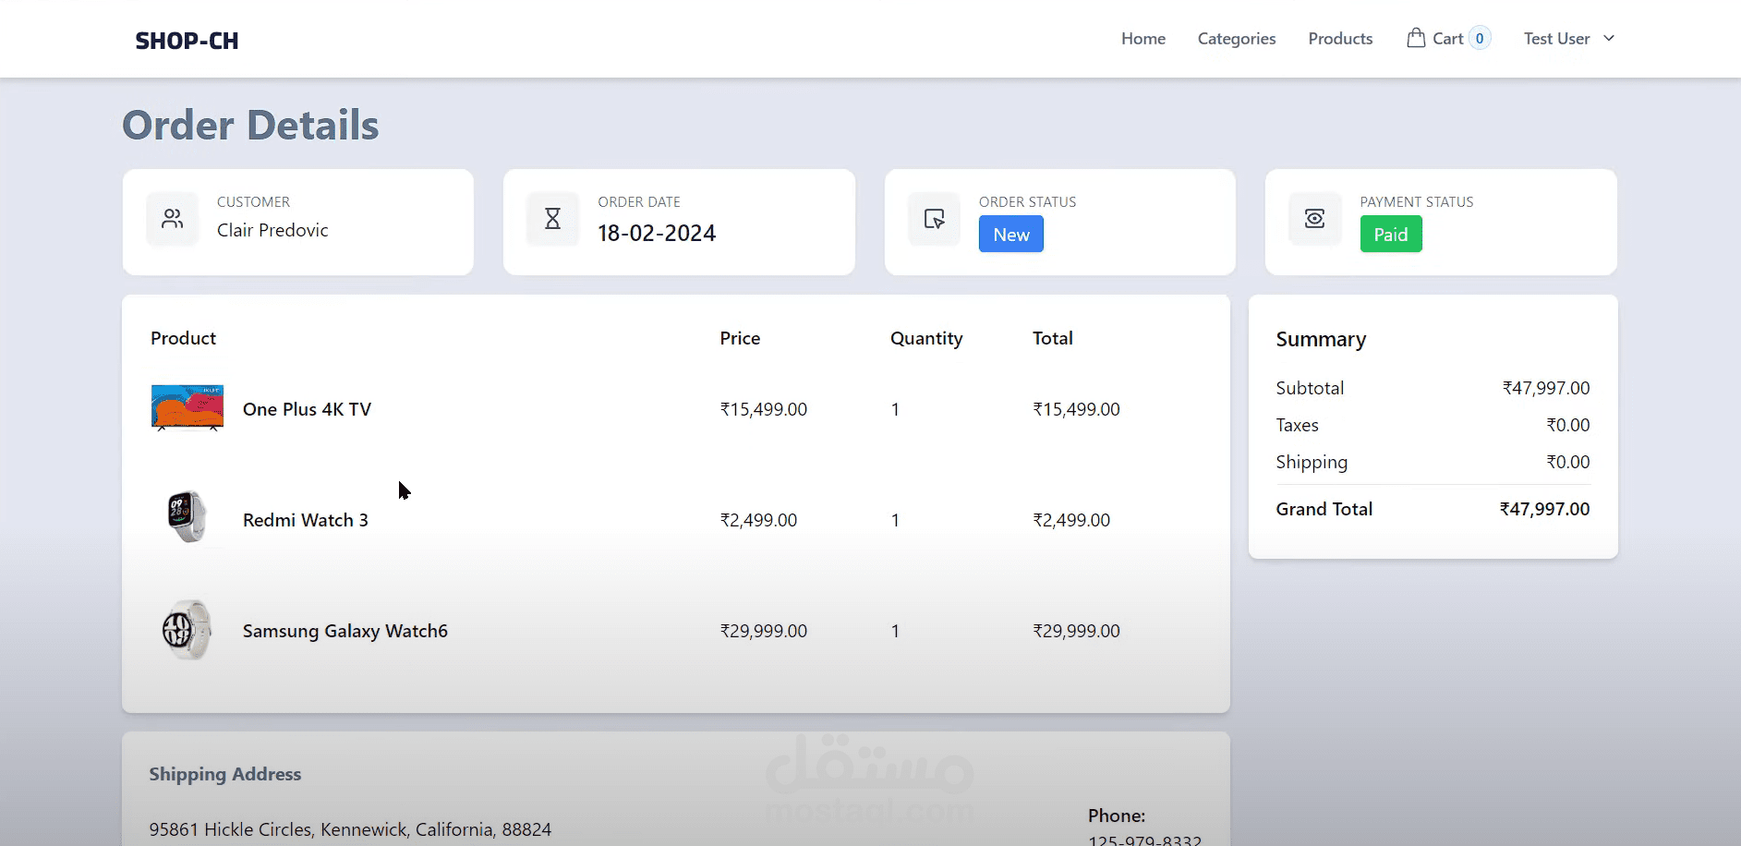Go to the Home page
This screenshot has width=1741, height=846.
coord(1143,39)
